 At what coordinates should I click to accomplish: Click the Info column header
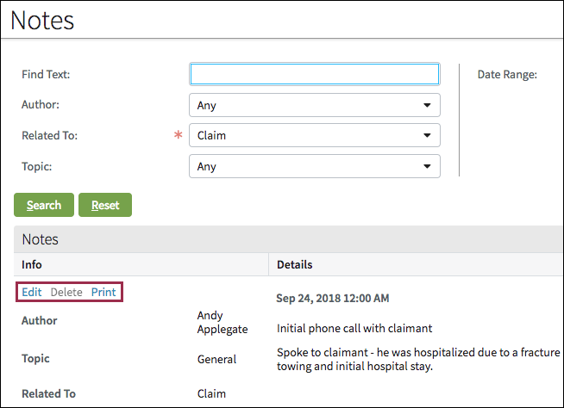(32, 264)
